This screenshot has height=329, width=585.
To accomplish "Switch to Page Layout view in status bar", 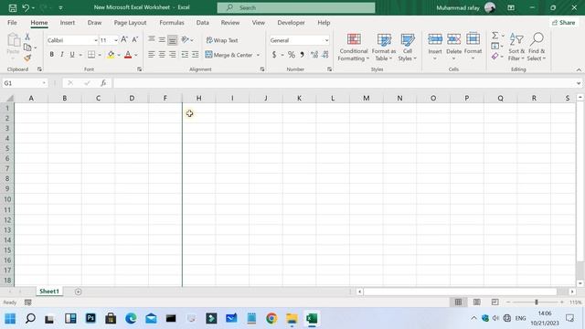I will (477, 302).
